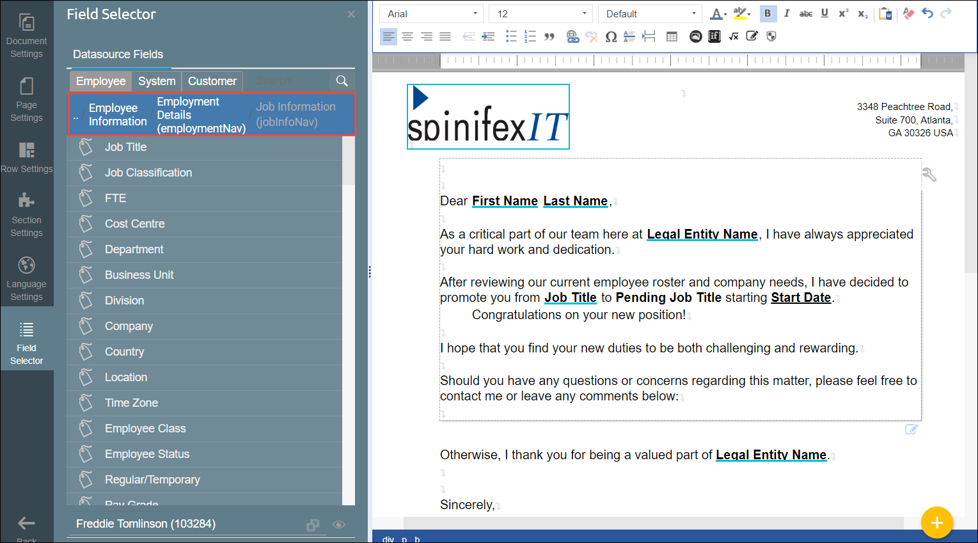Screen dimensions: 978x543
Task: Toggle the preview eye for Freddie Tomlinson
Action: (339, 524)
